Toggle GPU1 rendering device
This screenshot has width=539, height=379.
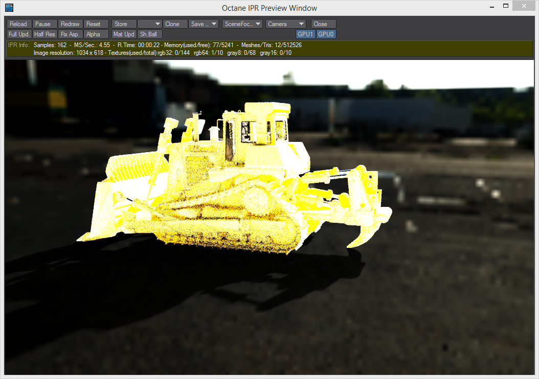(x=305, y=34)
